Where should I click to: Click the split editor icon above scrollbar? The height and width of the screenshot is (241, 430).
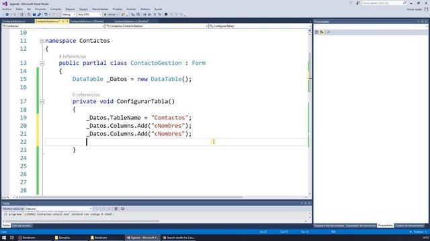tap(310, 31)
